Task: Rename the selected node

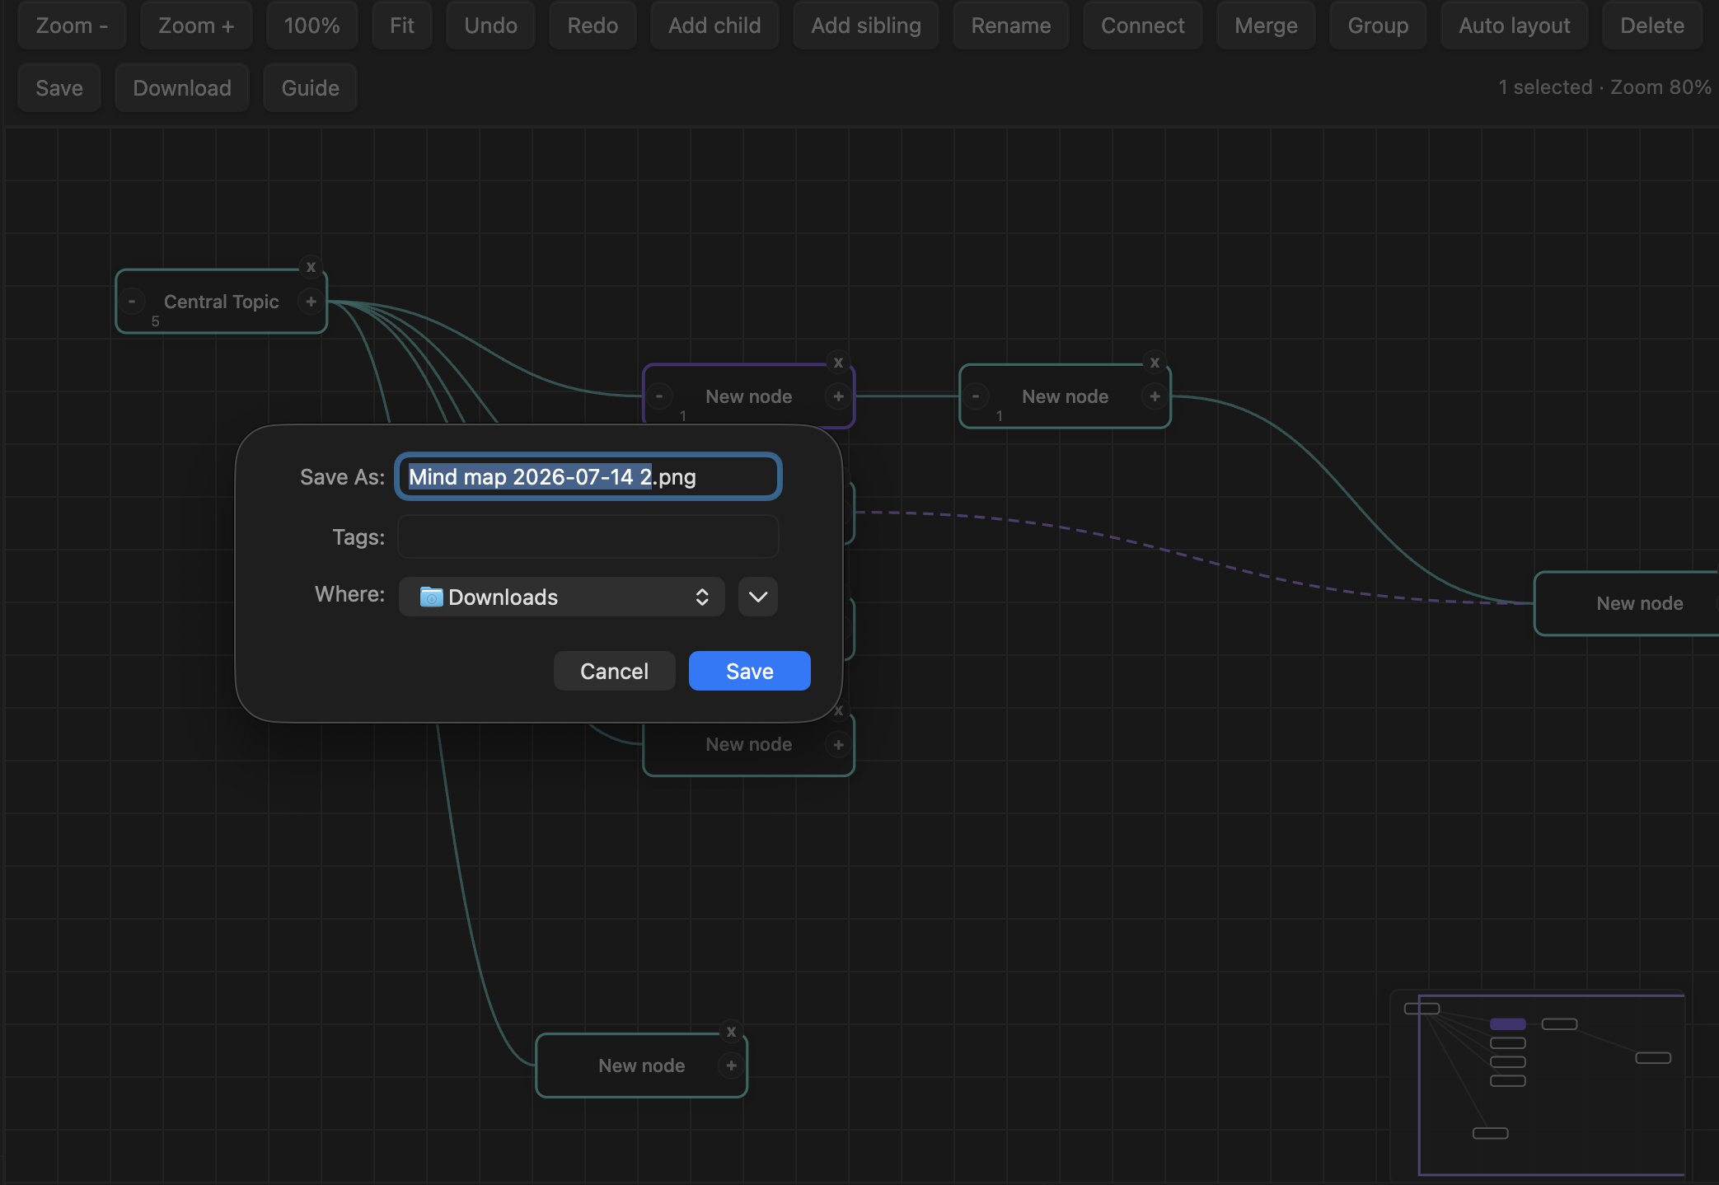Action: tap(1011, 26)
